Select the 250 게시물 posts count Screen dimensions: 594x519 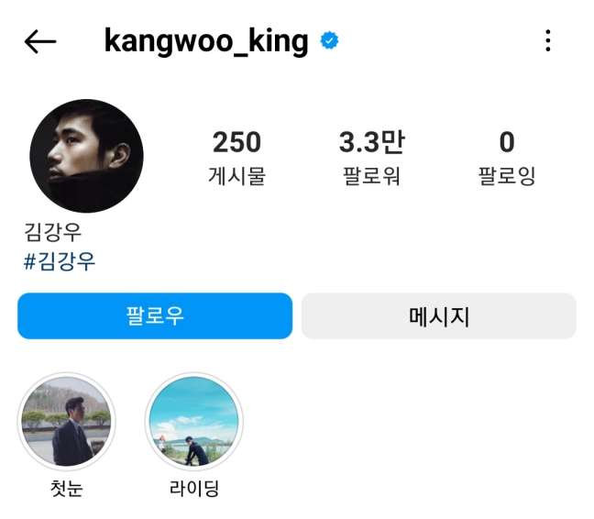click(236, 158)
